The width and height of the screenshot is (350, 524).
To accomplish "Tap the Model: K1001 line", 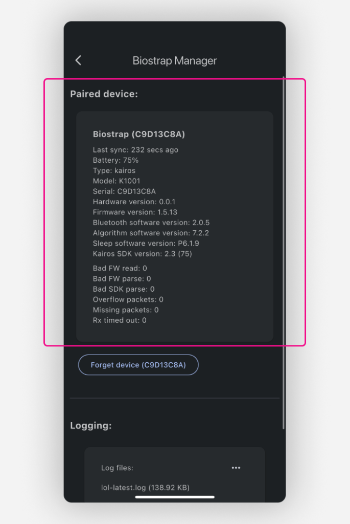I will click(116, 181).
